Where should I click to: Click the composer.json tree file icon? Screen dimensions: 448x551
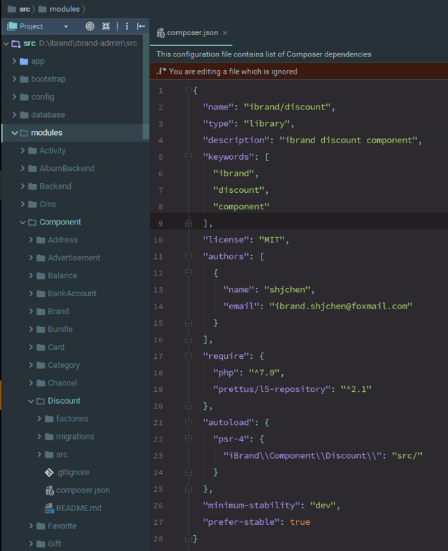[50, 490]
